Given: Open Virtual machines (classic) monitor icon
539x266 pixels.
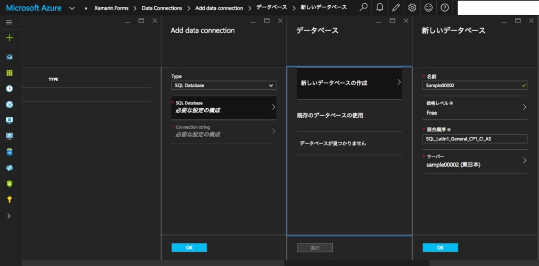Looking at the screenshot, I should (9, 120).
